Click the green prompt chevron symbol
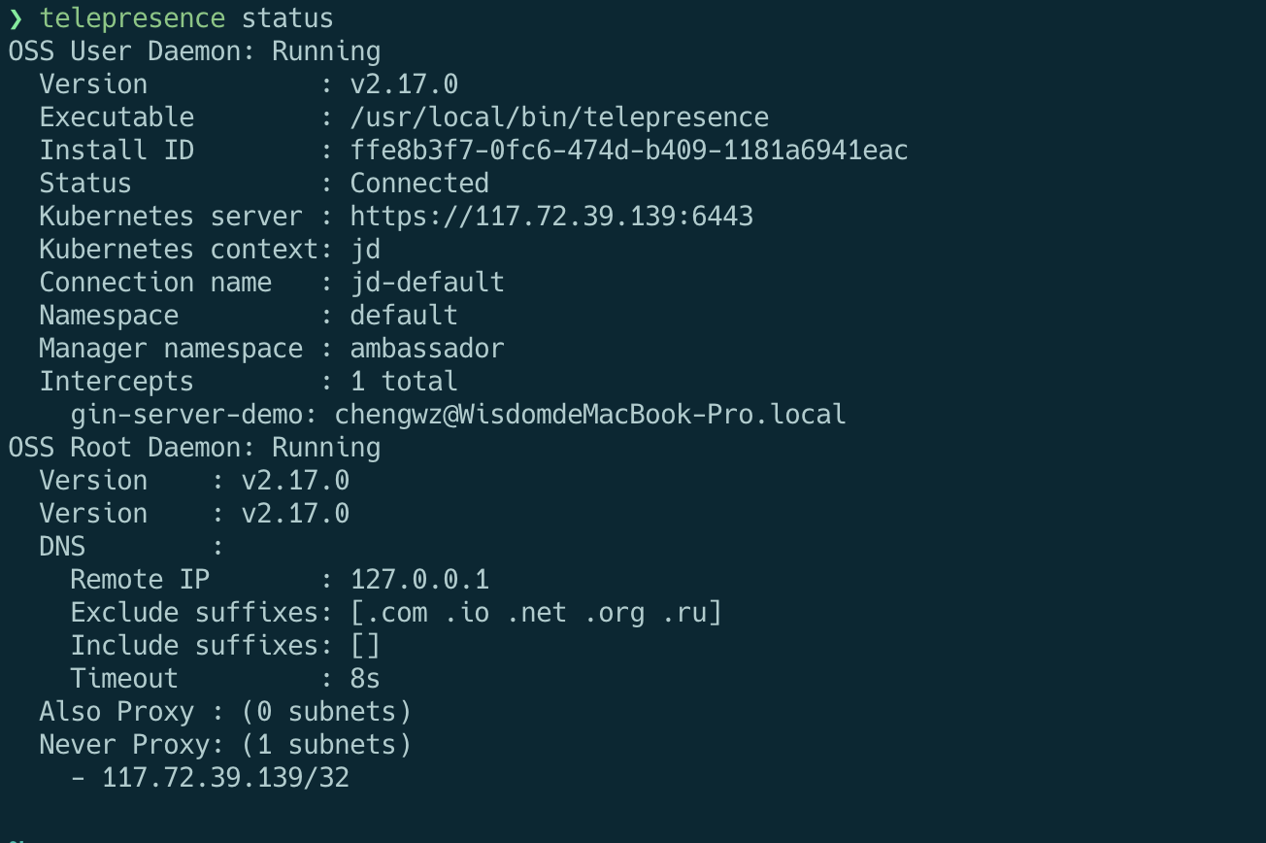The image size is (1266, 843). click(16, 18)
